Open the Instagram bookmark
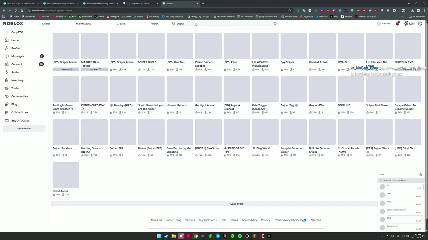This screenshot has width=428, height=240. [113, 17]
